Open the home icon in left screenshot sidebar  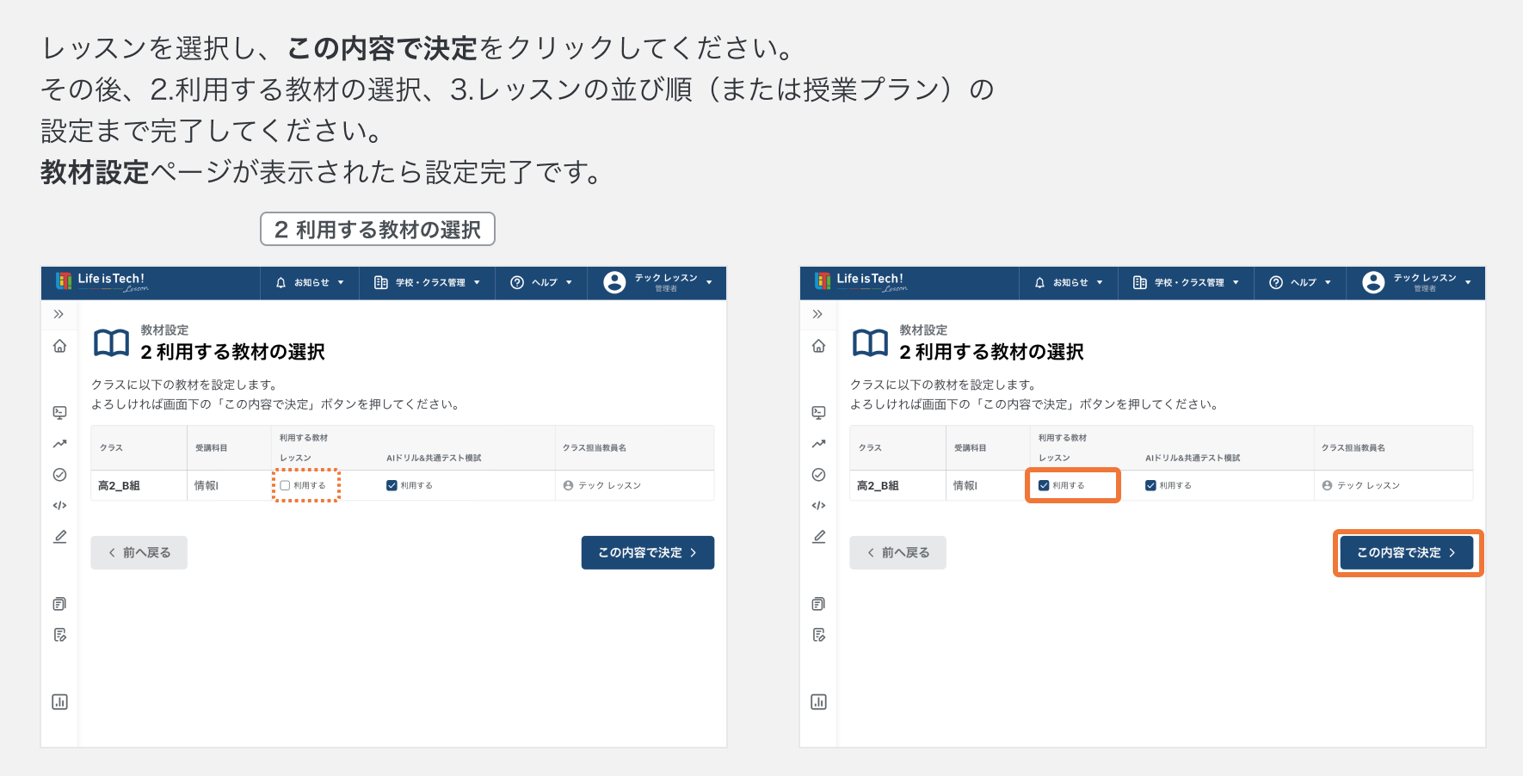pos(59,346)
